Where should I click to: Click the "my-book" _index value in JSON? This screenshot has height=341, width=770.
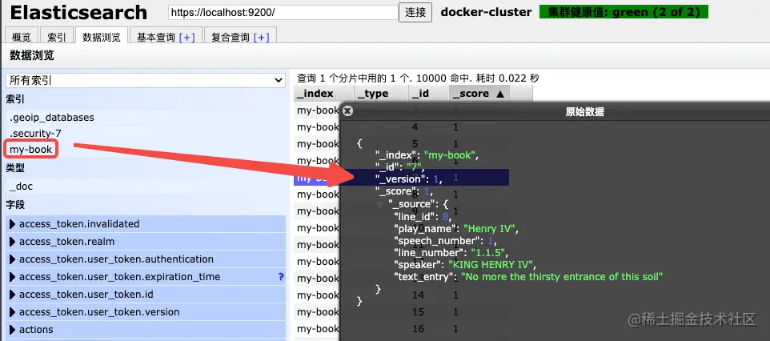click(x=450, y=155)
